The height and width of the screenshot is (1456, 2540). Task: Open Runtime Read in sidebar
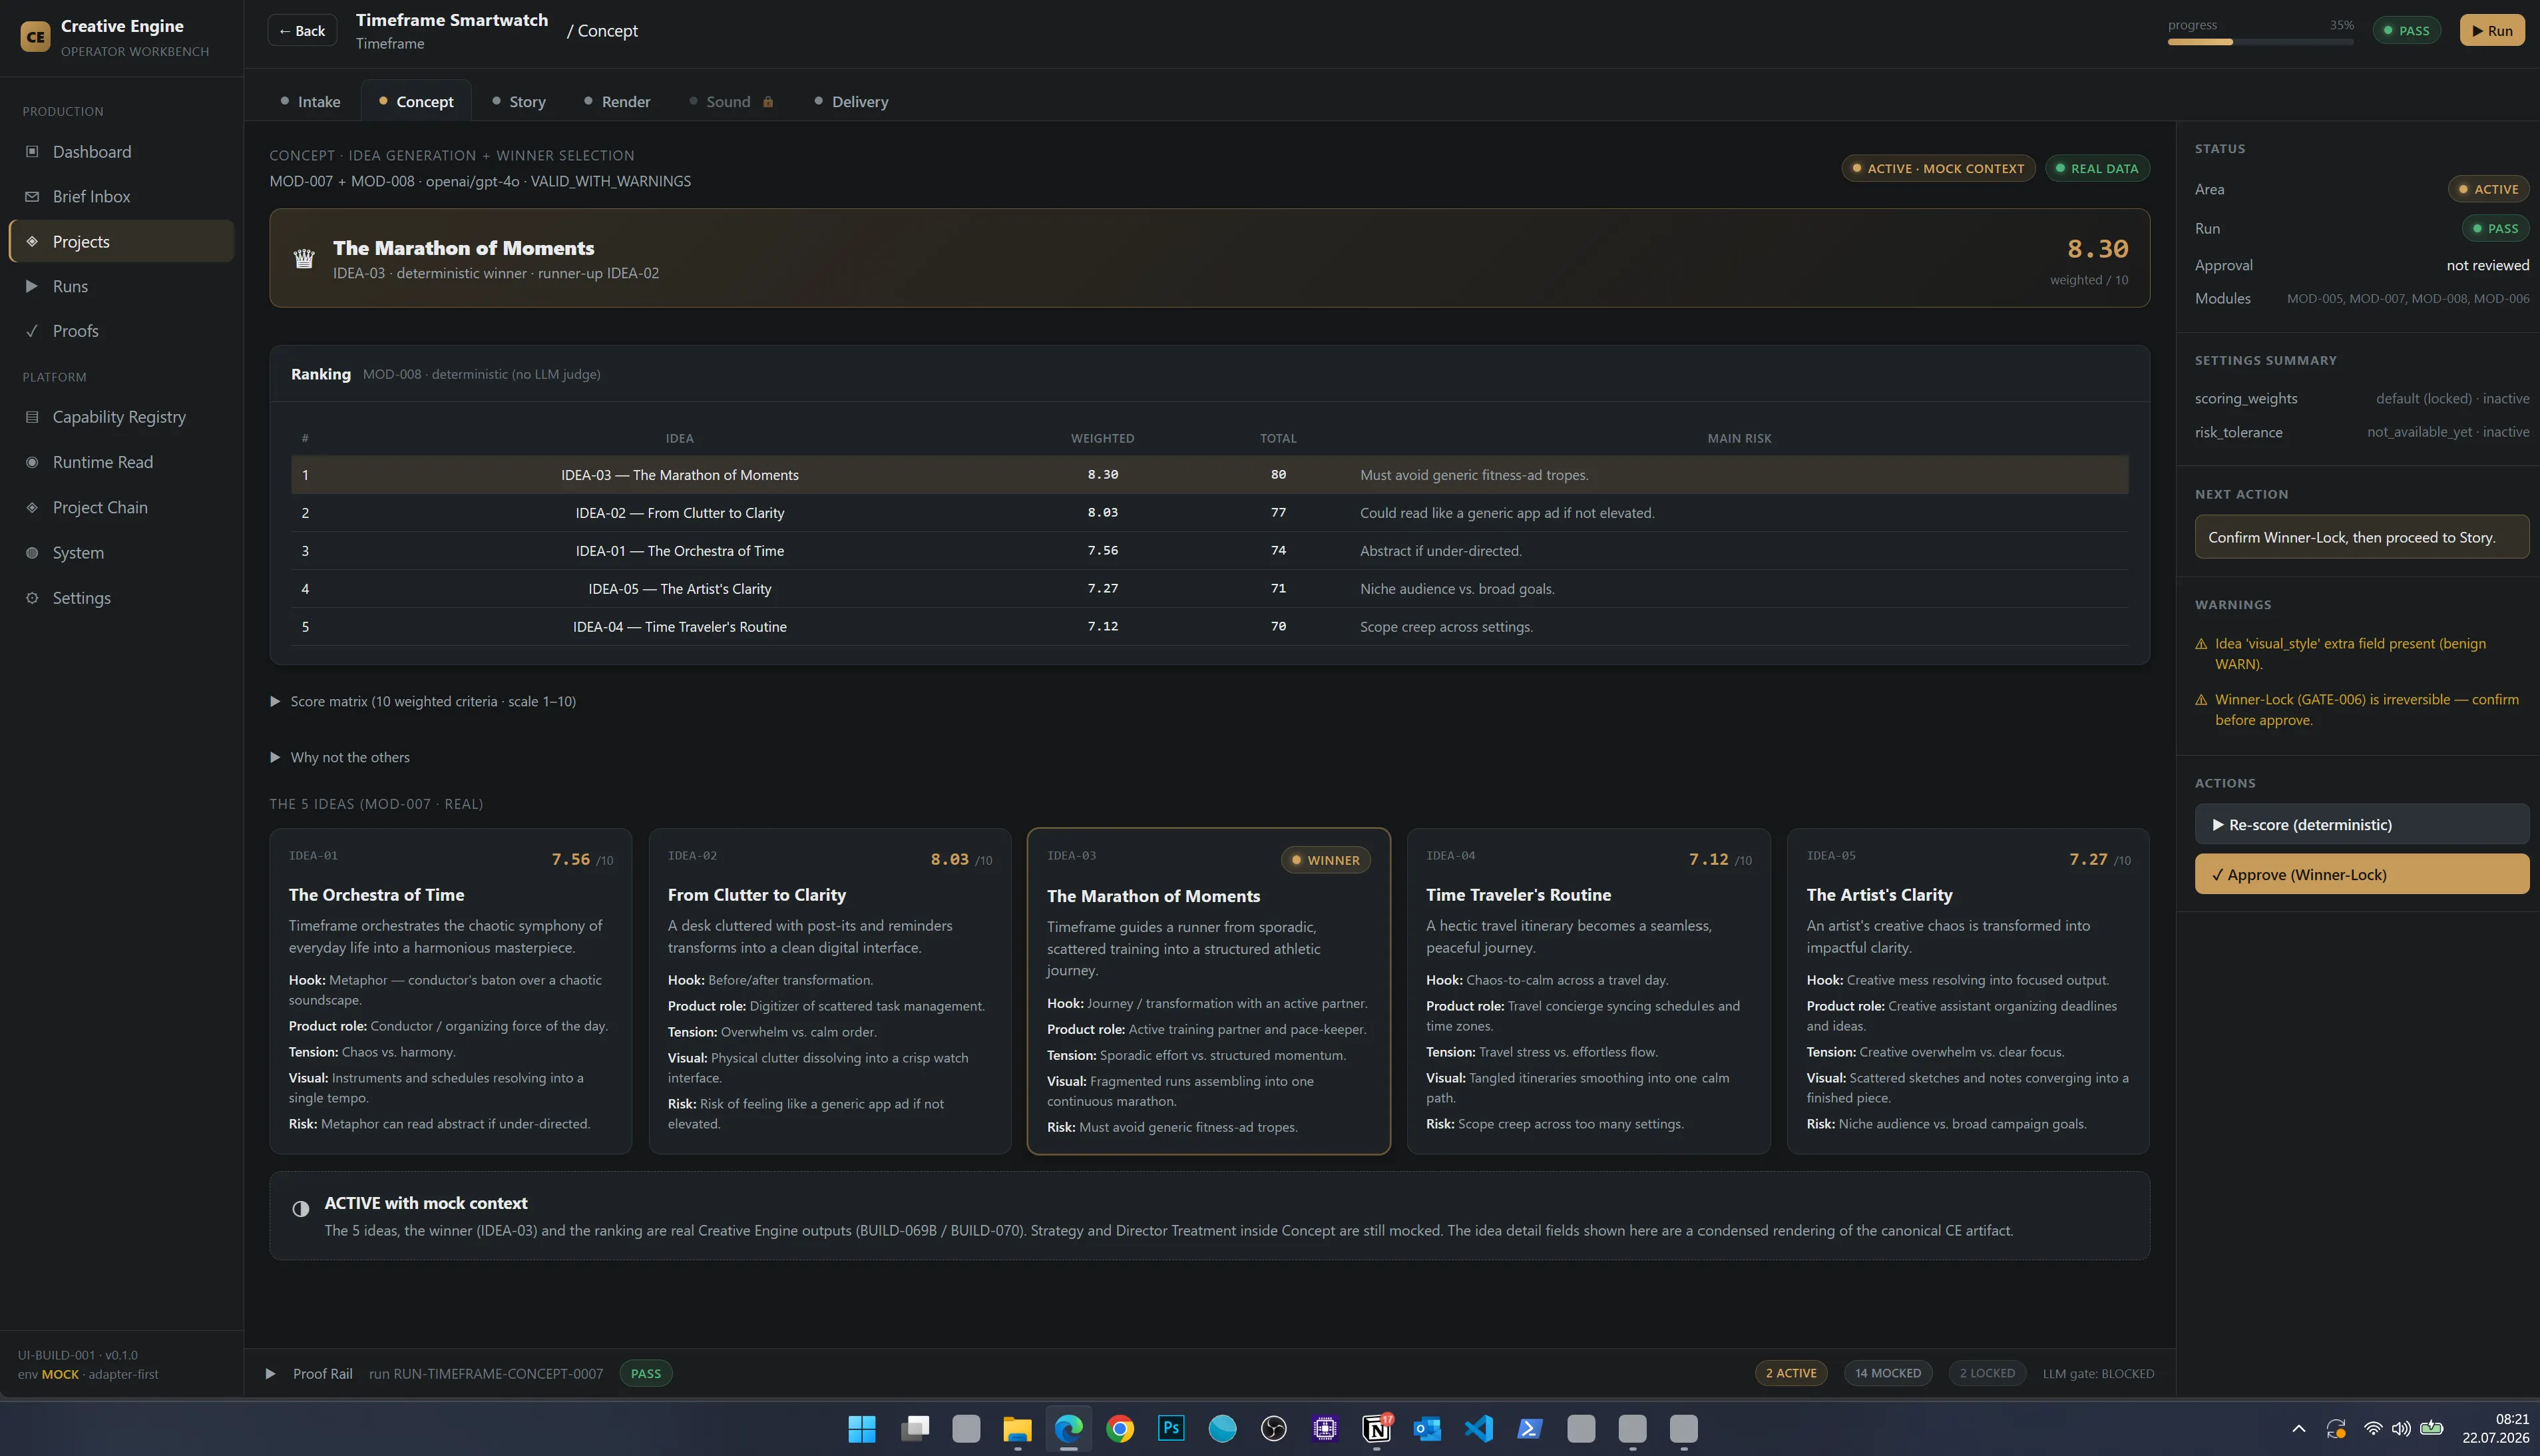click(x=121, y=462)
